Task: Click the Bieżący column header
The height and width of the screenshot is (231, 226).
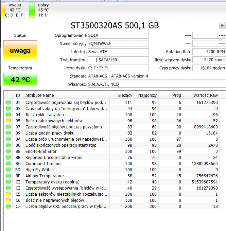Action: click(122, 95)
